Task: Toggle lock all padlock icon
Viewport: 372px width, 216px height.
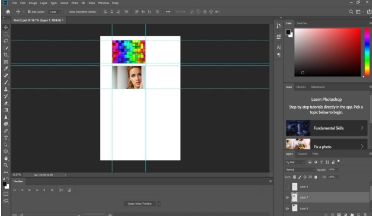Action: click(316, 177)
